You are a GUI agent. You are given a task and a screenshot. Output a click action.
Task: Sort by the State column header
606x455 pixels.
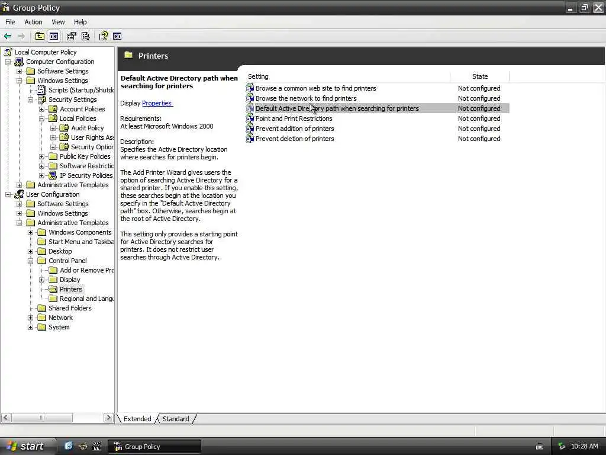pyautogui.click(x=479, y=76)
